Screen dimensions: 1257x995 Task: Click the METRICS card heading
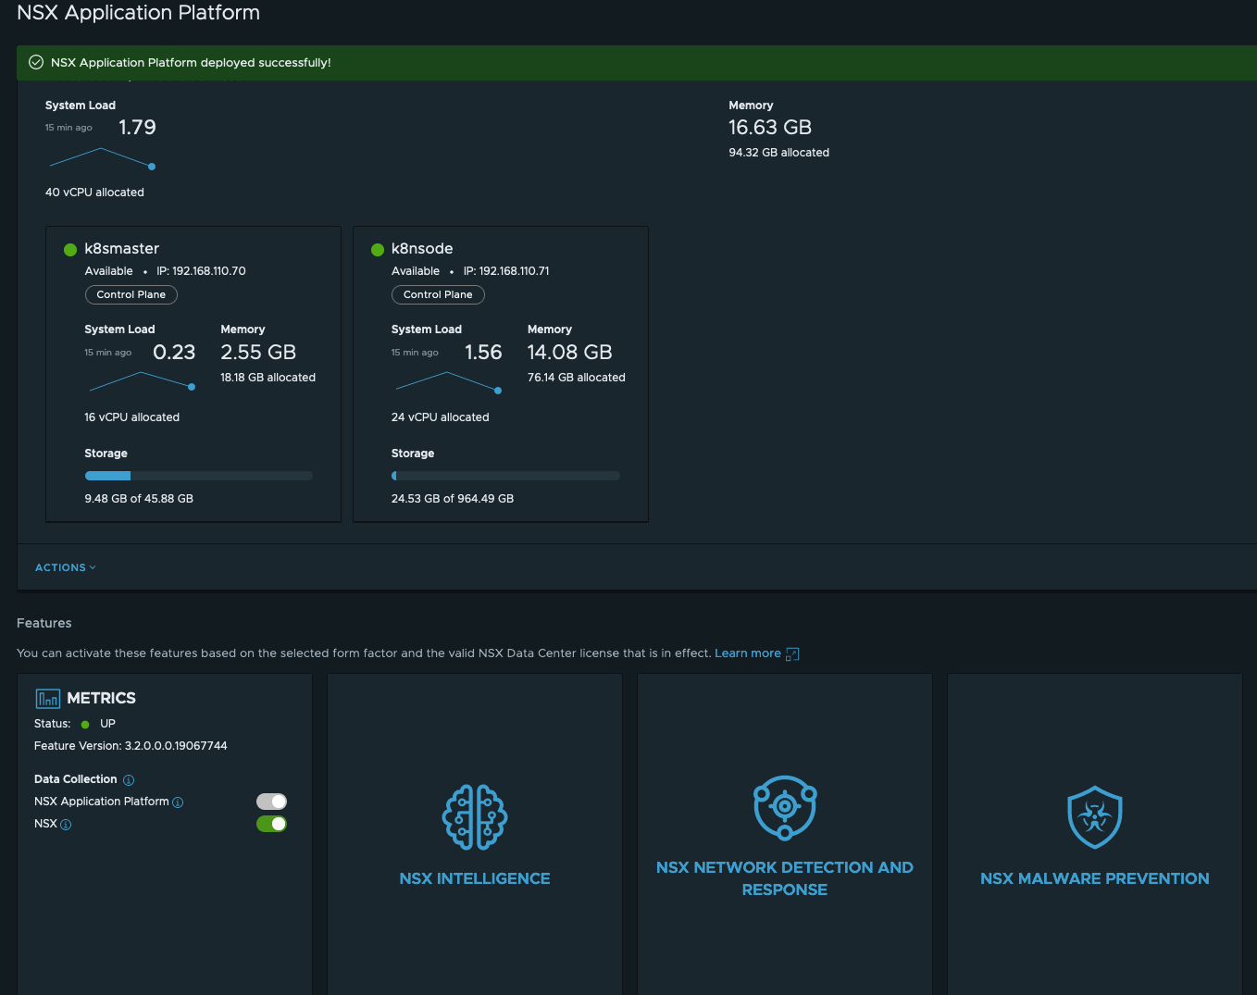[101, 698]
